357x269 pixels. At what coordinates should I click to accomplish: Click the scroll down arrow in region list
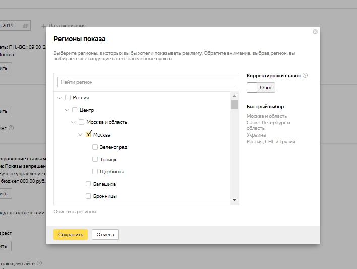coord(234,200)
